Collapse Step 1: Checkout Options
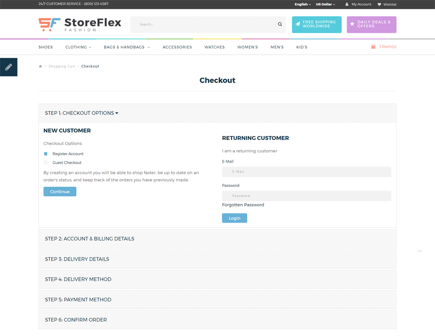 [81, 113]
